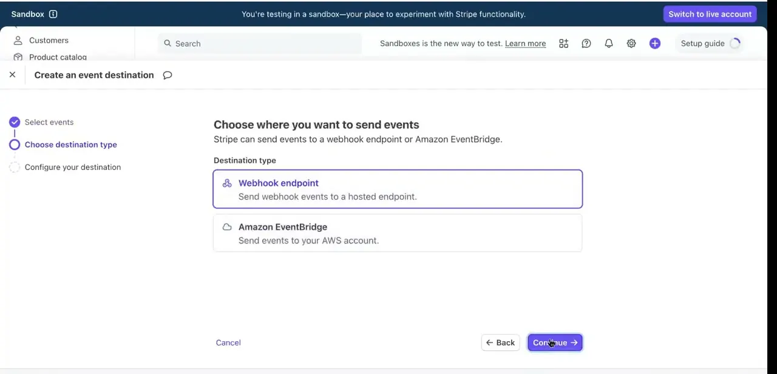Open the settings gear icon
777x374 pixels.
(631, 43)
